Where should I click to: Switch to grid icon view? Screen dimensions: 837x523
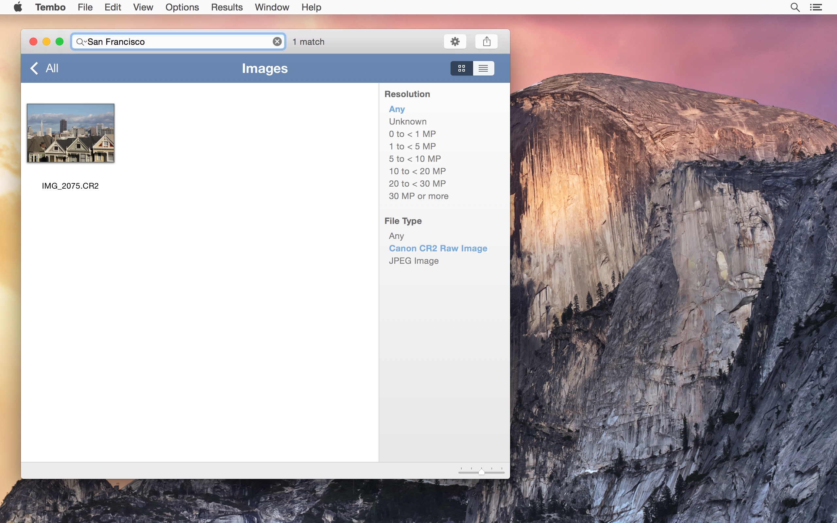pos(461,68)
